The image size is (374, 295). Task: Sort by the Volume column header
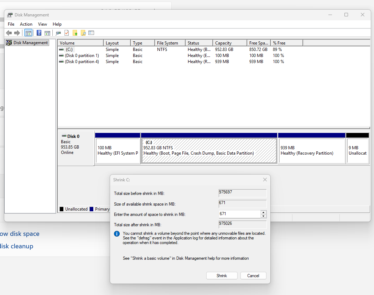[80, 43]
